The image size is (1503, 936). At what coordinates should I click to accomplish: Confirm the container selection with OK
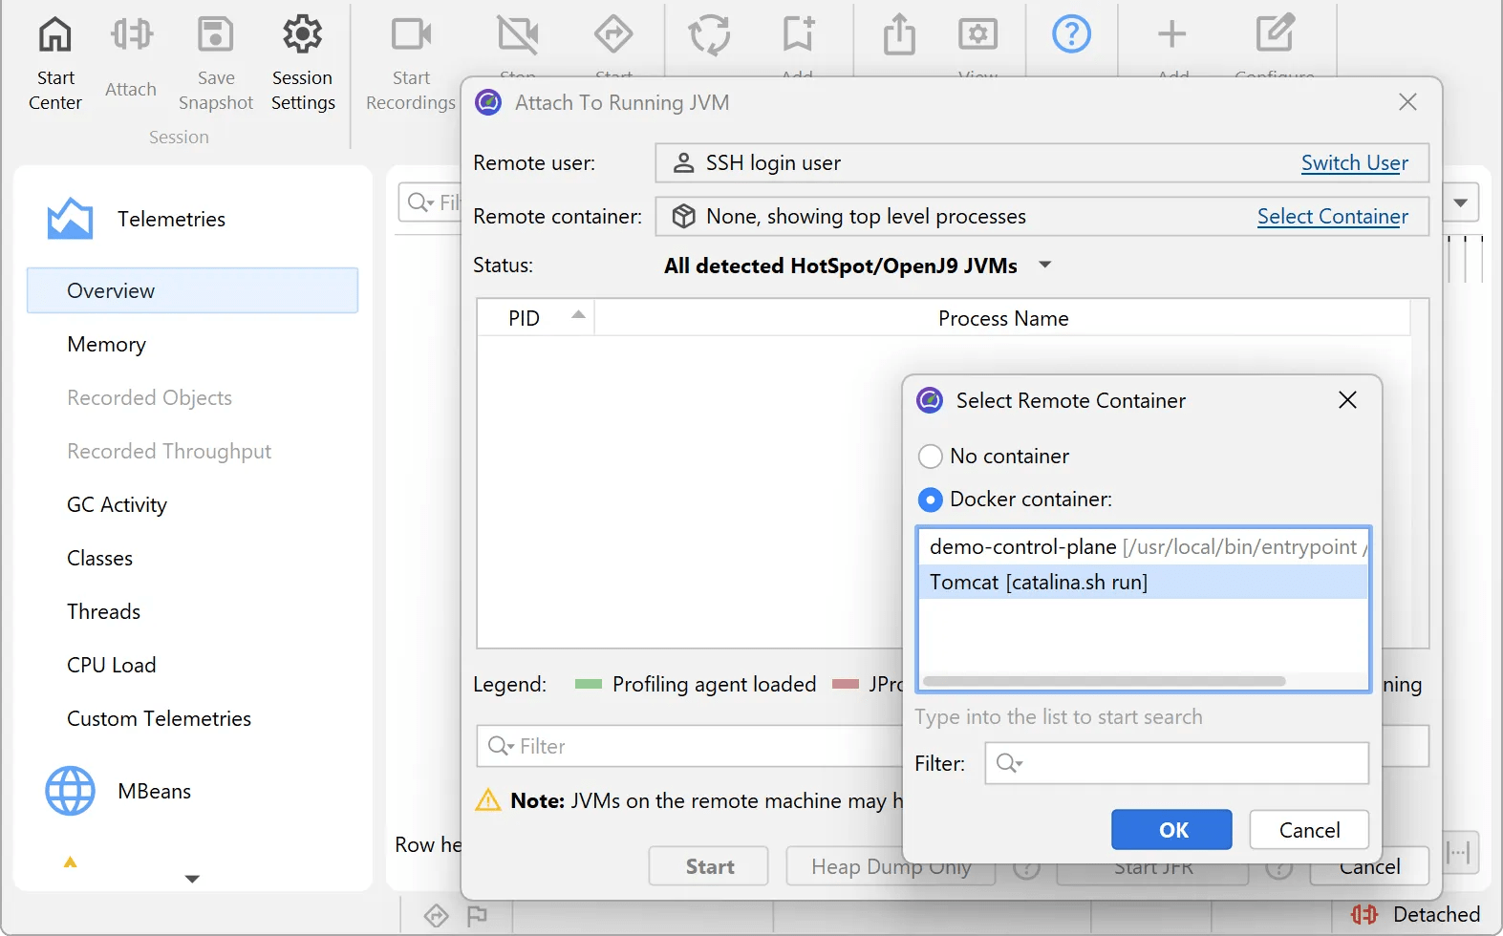coord(1171,830)
